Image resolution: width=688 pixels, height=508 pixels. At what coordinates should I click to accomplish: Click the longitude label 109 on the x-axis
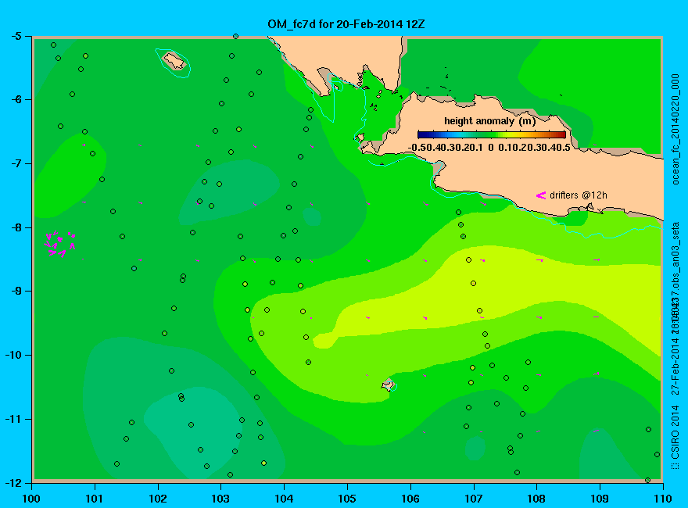click(600, 499)
